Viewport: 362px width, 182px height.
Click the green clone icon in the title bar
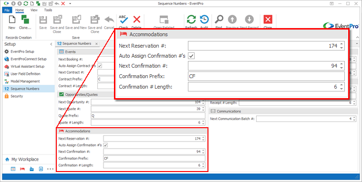[38, 3]
